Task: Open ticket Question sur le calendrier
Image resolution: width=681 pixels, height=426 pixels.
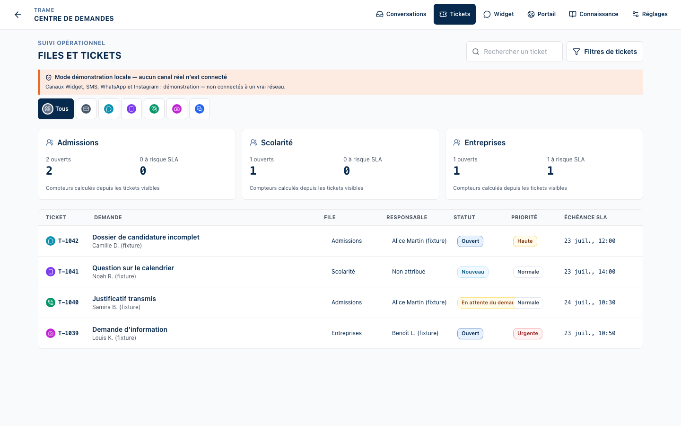Action: pos(133,268)
